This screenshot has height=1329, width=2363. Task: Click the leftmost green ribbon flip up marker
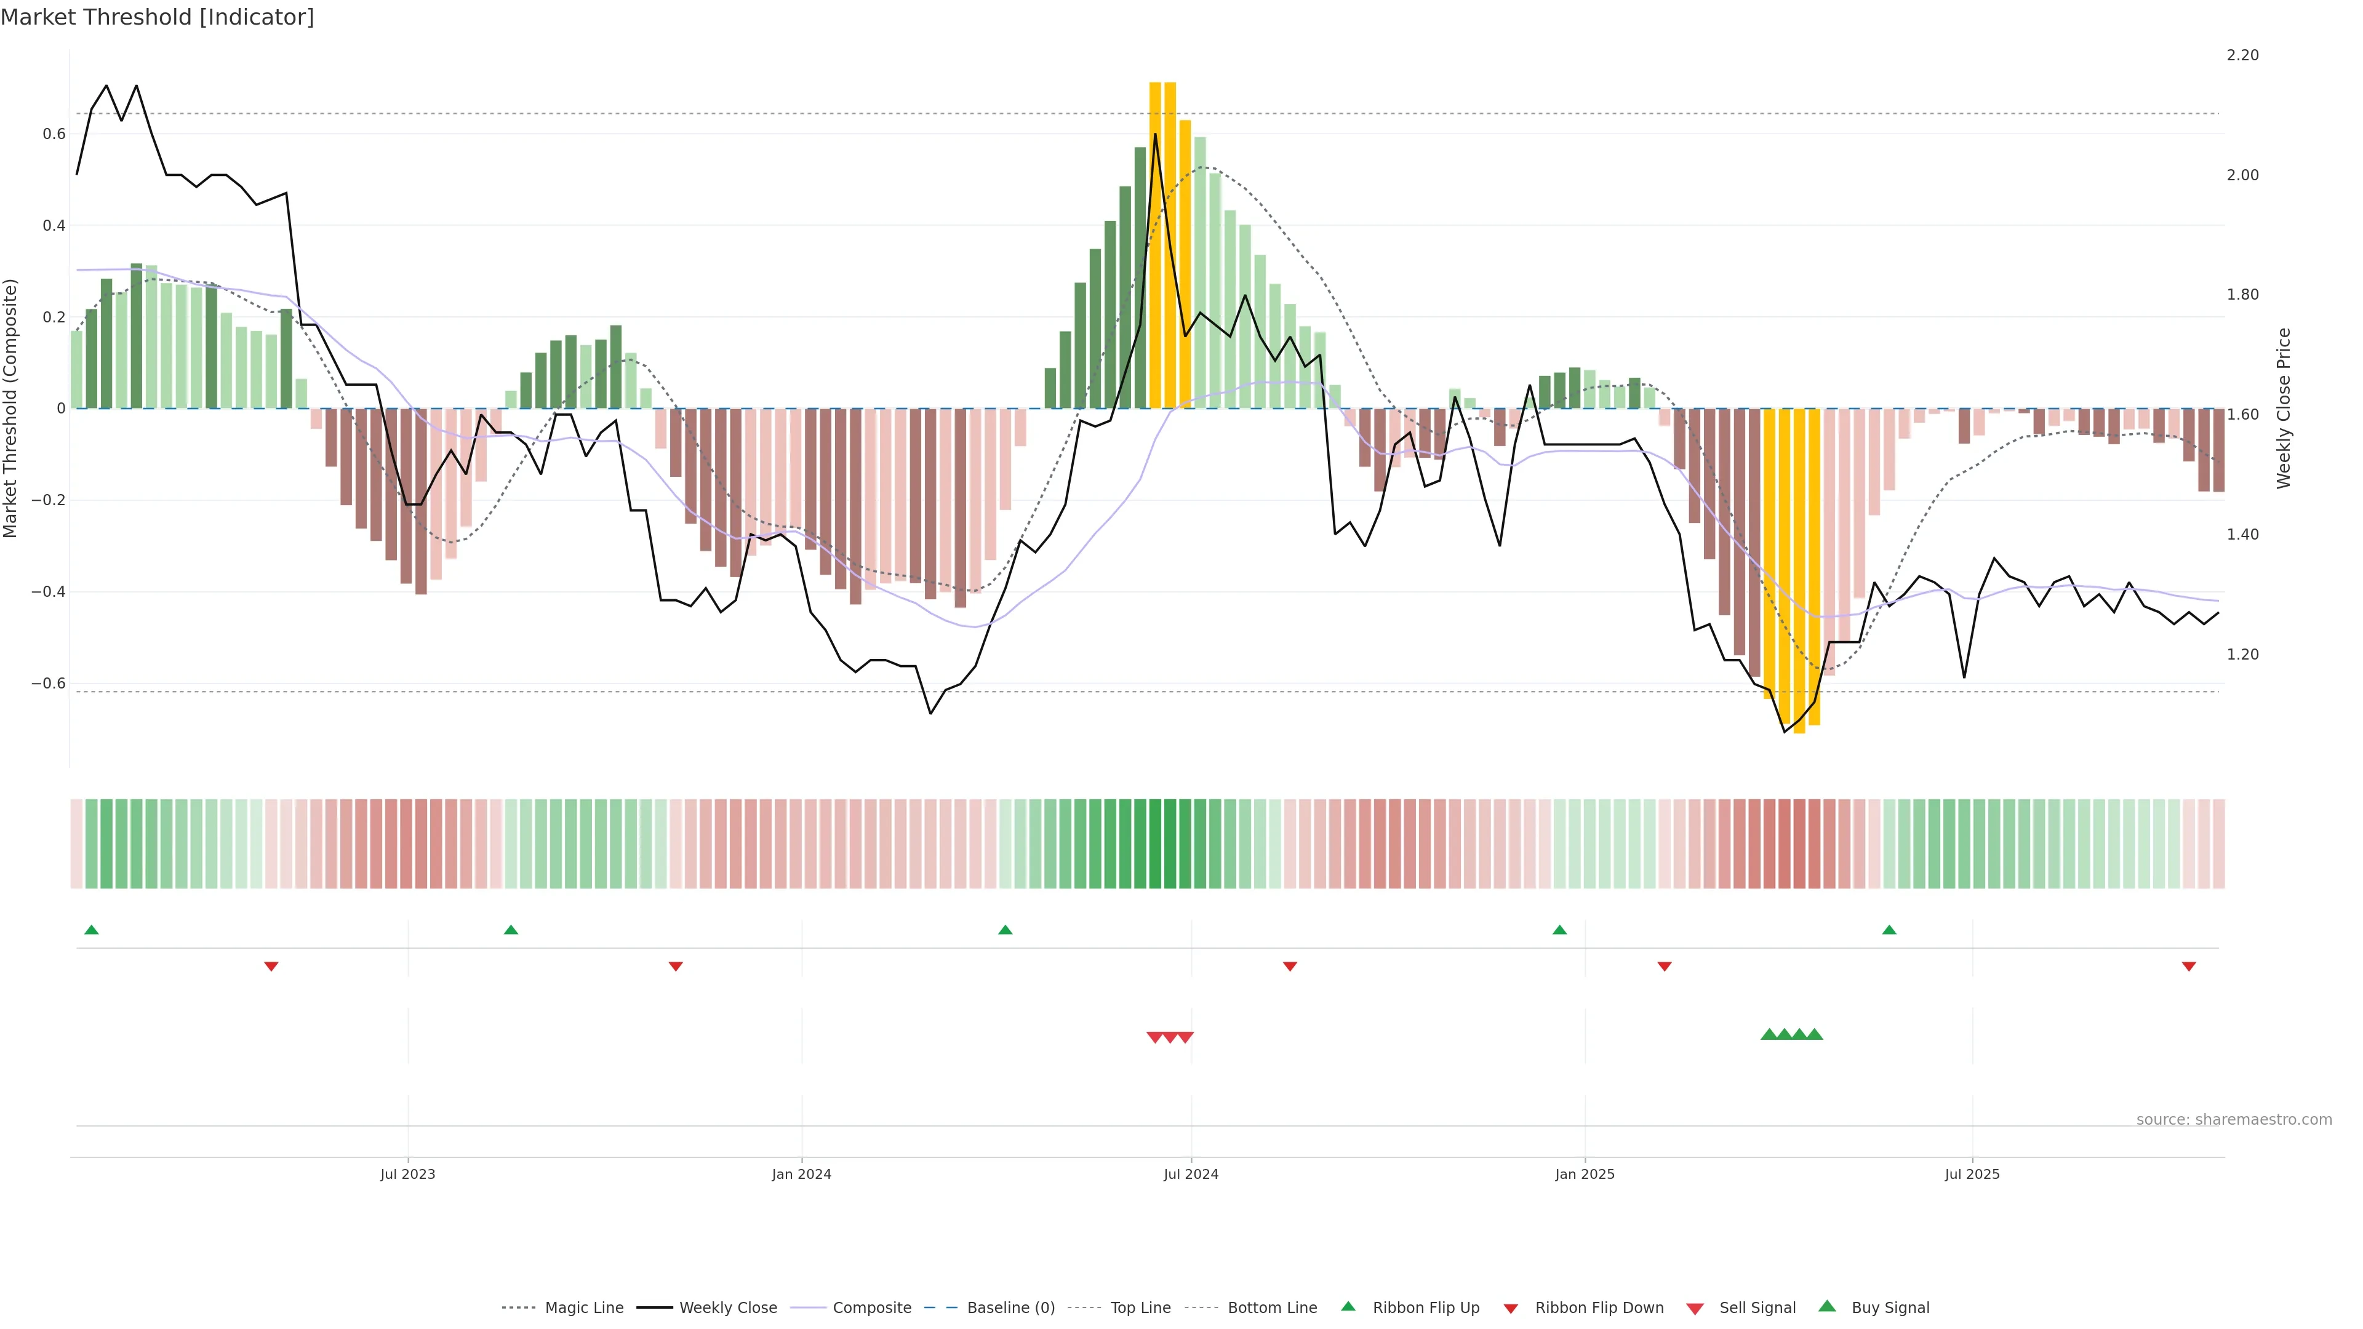(x=91, y=930)
